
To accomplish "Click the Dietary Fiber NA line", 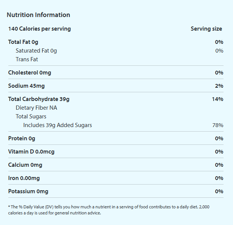I will click(x=36, y=108).
